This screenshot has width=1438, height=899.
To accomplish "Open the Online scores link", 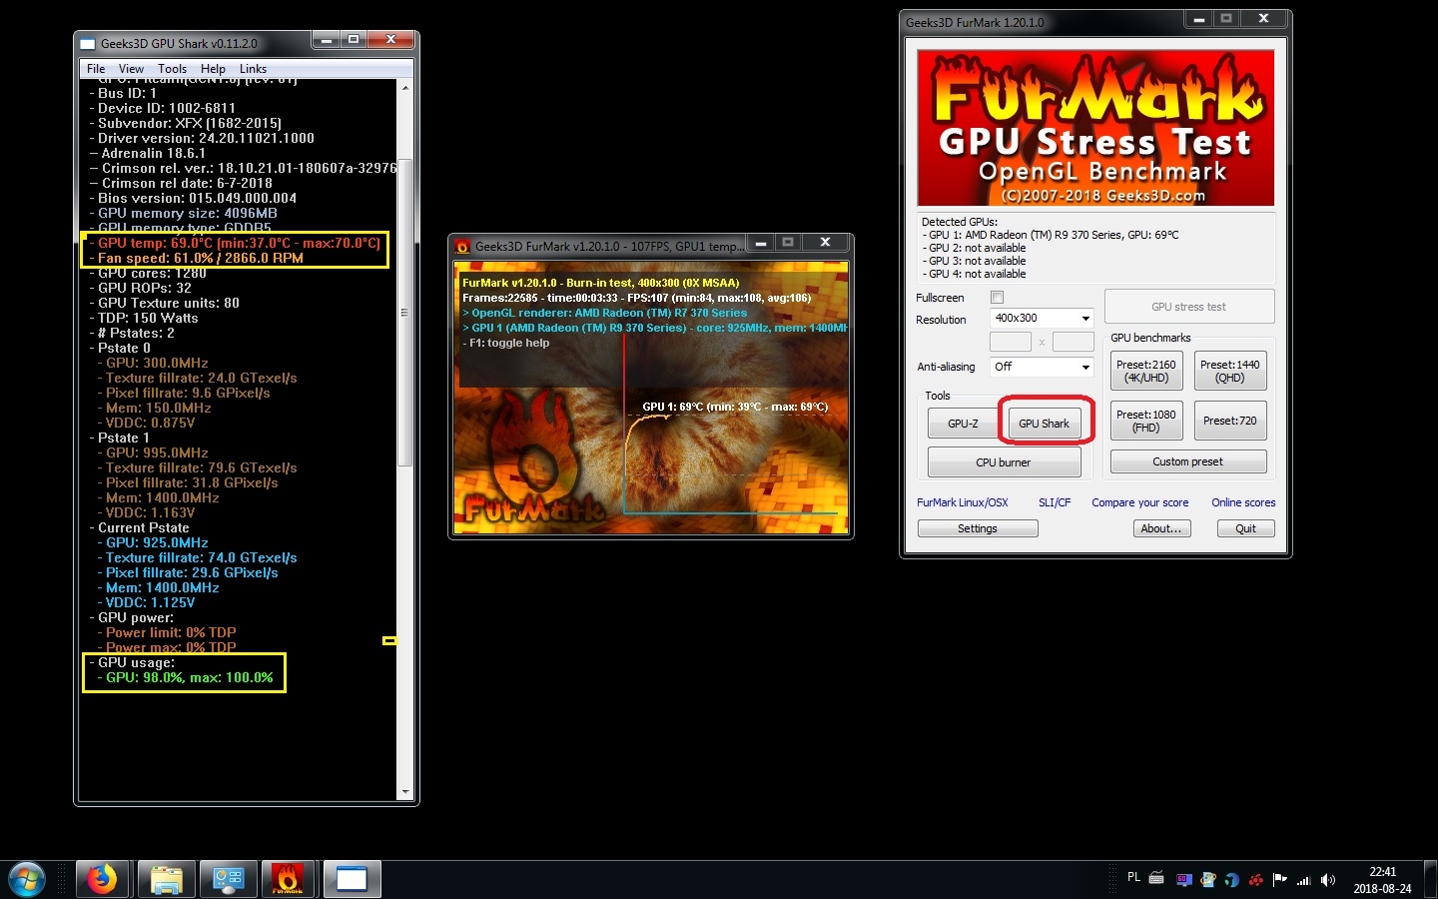I will click(1243, 502).
